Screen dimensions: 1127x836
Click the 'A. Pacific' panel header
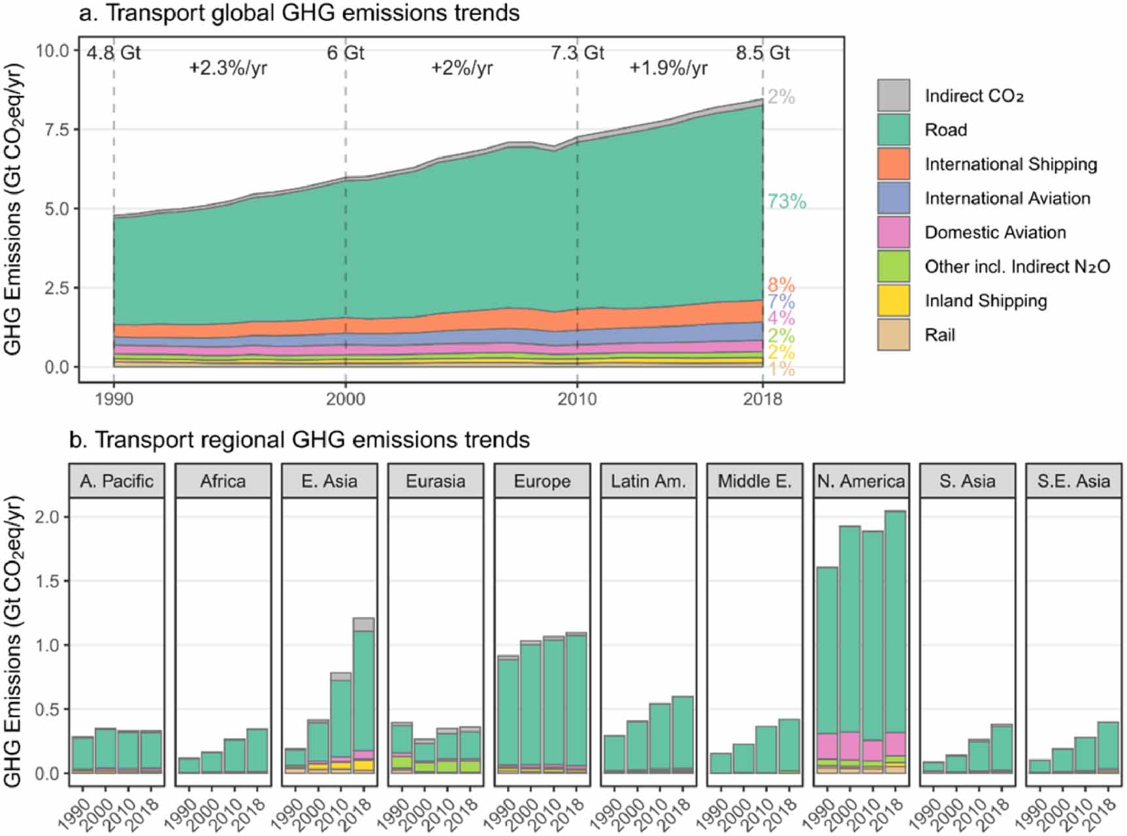(117, 481)
